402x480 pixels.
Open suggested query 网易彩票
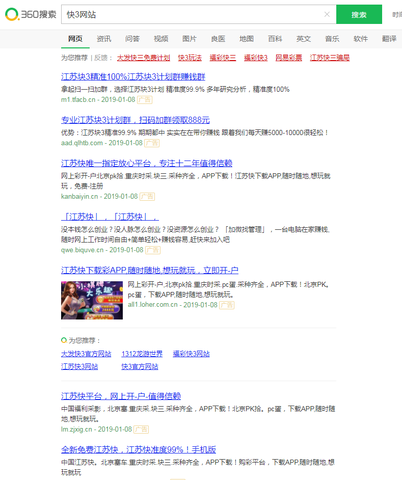pos(289,58)
